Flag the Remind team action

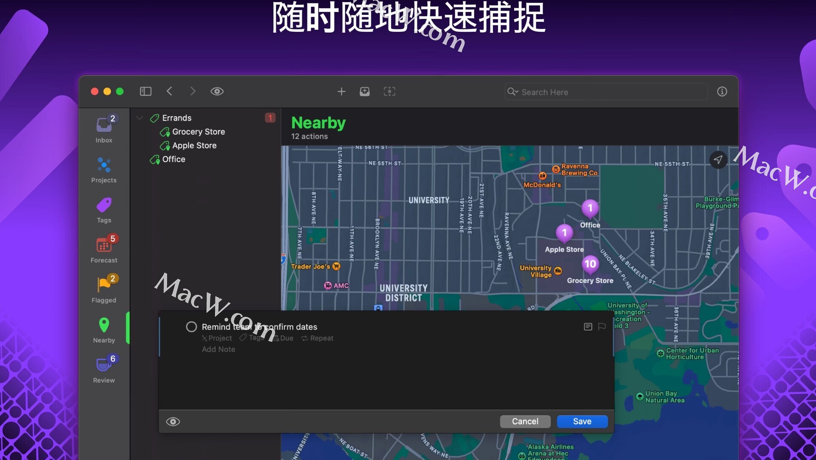[602, 327]
